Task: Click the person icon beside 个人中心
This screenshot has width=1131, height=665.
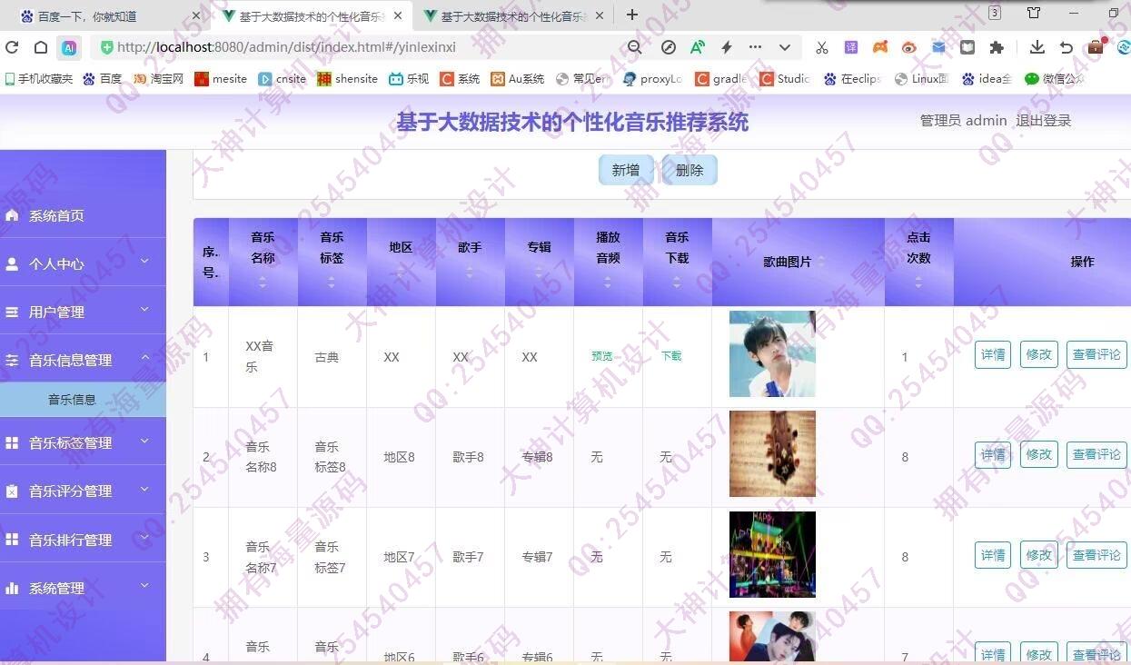Action: [12, 263]
